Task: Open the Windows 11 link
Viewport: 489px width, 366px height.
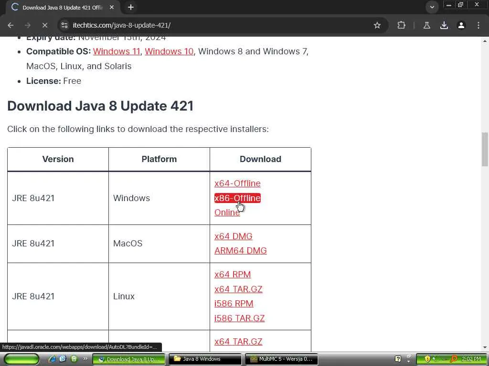Action: [x=117, y=51]
